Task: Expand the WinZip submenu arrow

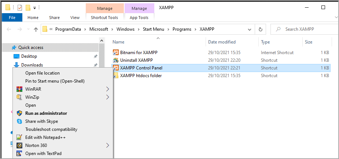Action: (107, 97)
